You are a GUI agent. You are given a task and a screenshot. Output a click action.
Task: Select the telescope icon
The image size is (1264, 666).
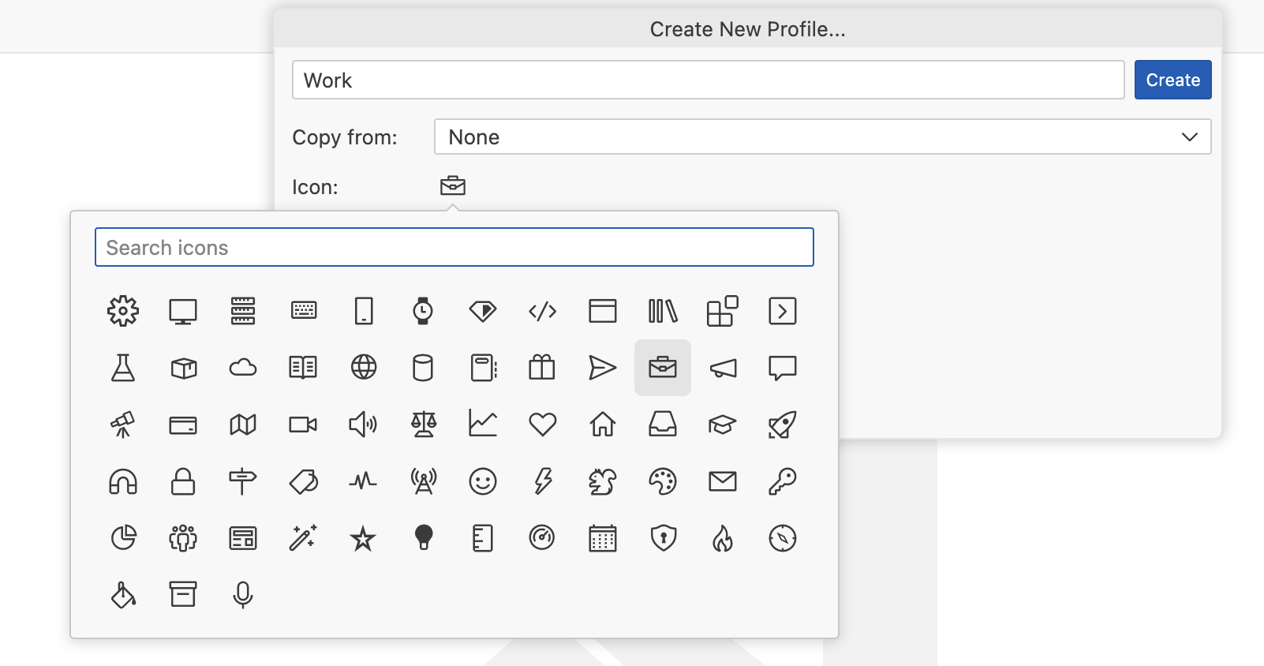pos(123,425)
